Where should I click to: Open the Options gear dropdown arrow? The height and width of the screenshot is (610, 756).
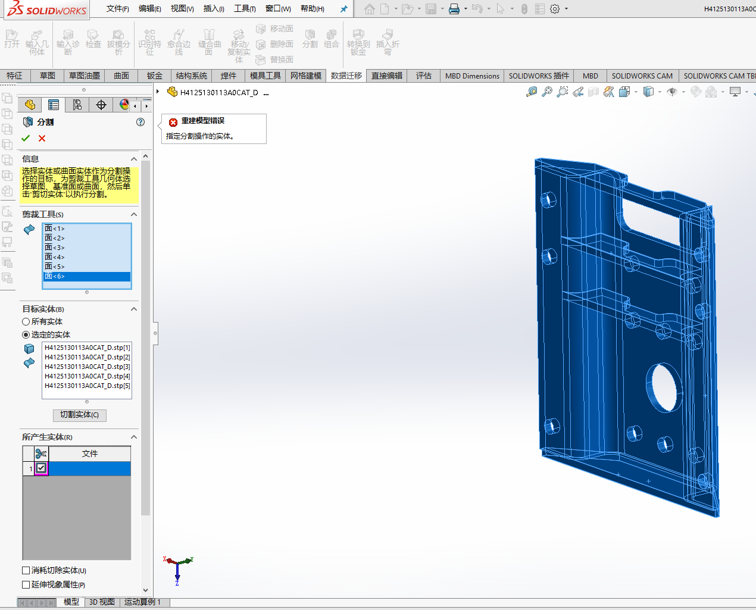(x=566, y=9)
